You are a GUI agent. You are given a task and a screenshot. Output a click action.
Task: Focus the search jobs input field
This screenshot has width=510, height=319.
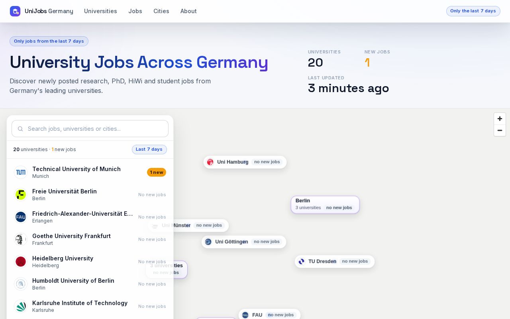[90, 129]
